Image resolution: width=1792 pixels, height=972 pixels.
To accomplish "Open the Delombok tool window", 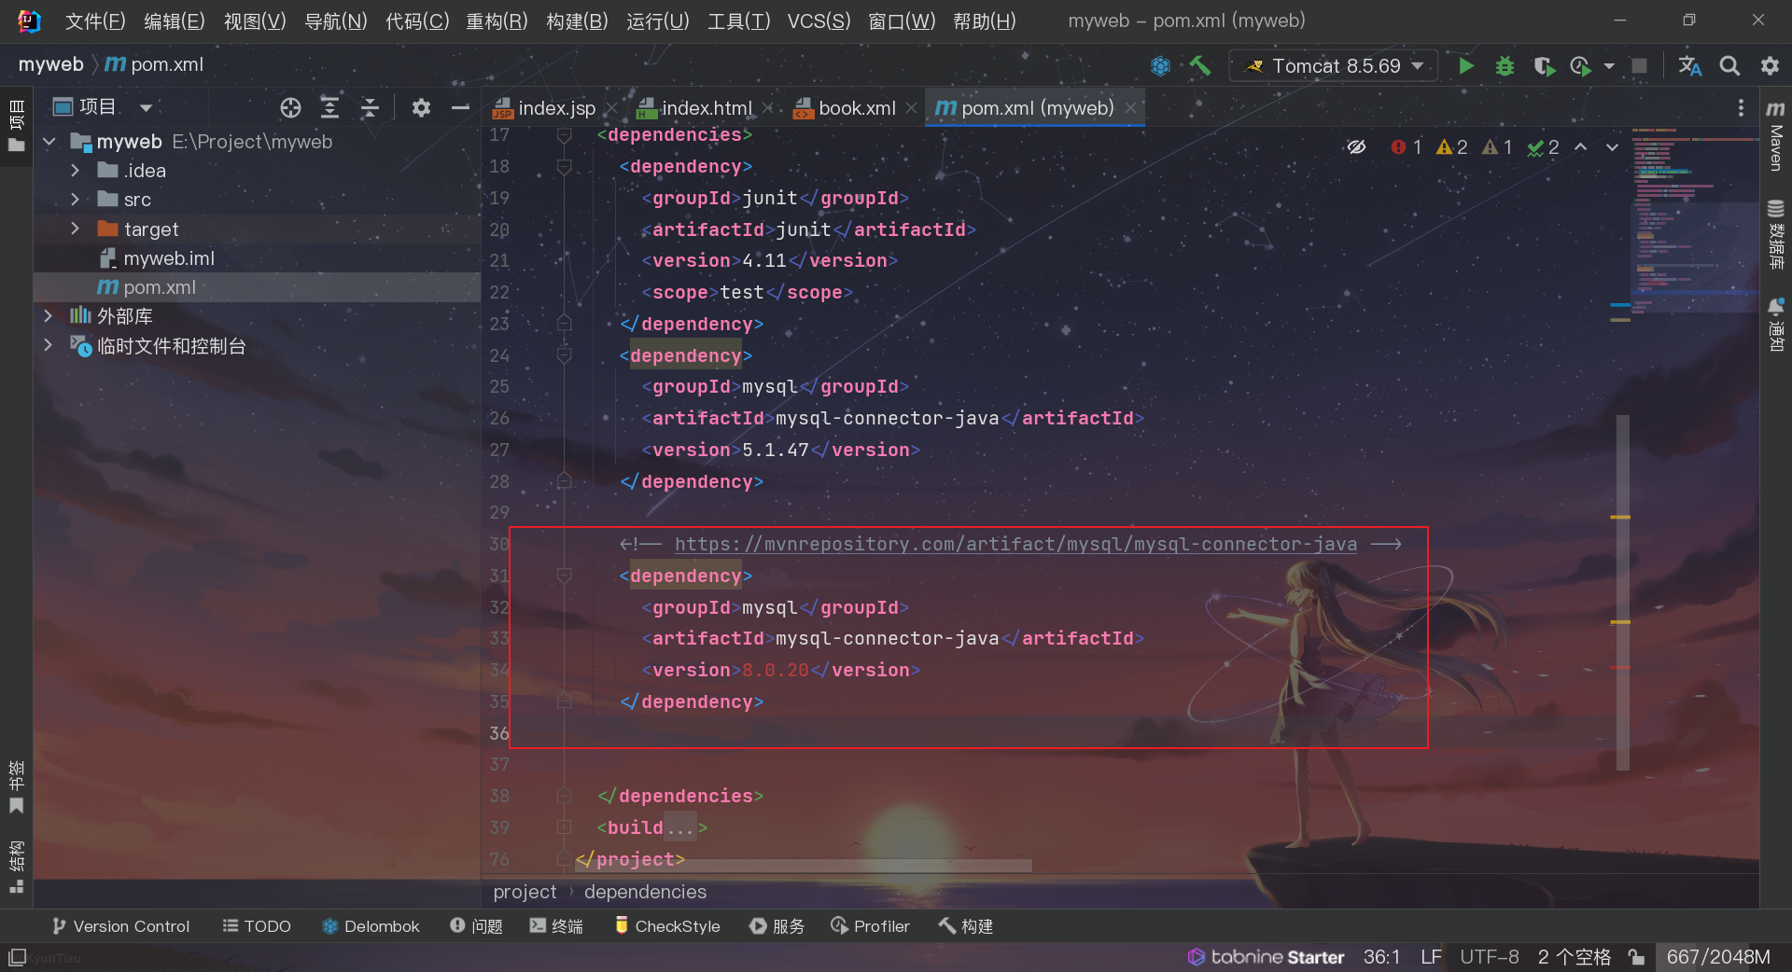I will [371, 926].
